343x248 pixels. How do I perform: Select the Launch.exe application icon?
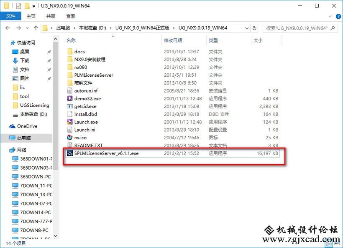[x=70, y=122]
